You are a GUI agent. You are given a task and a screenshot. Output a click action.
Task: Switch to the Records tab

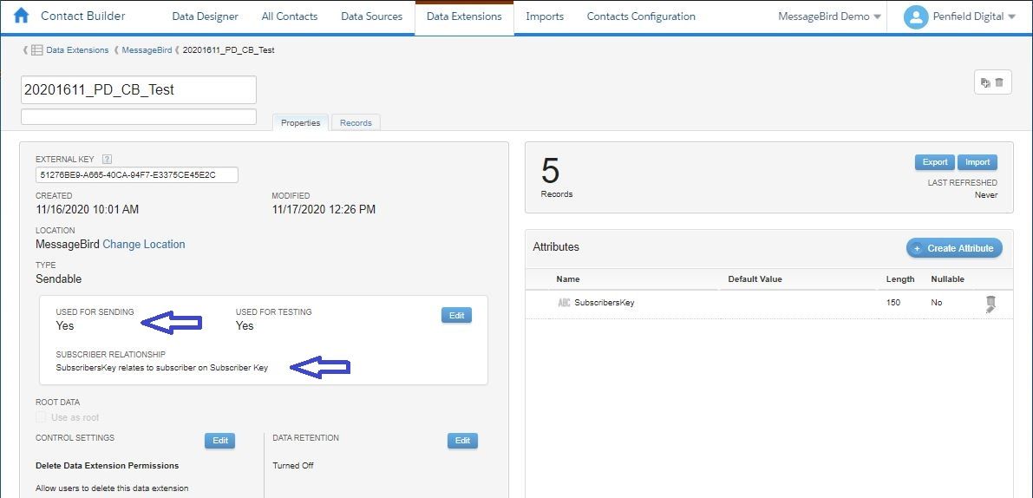(356, 123)
